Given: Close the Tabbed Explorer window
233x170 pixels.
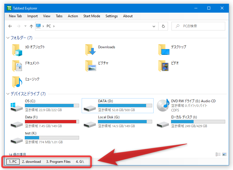Looking at the screenshot, I should click(222, 8).
